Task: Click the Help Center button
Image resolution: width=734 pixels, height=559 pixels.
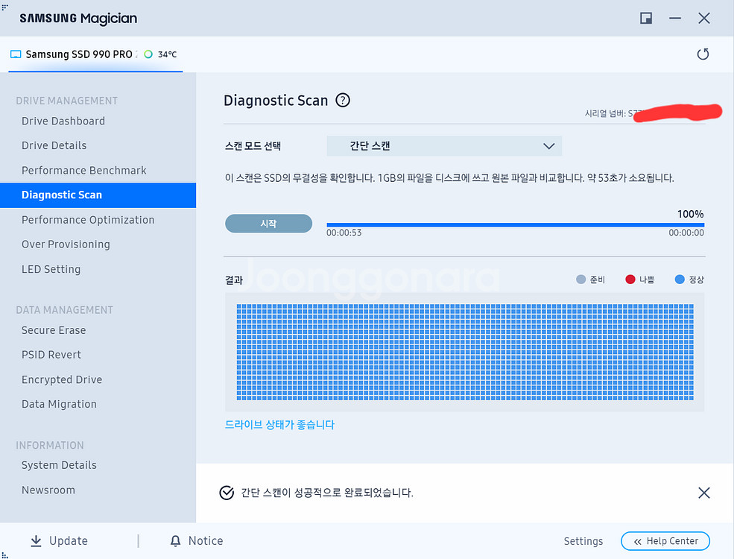Action: point(665,541)
